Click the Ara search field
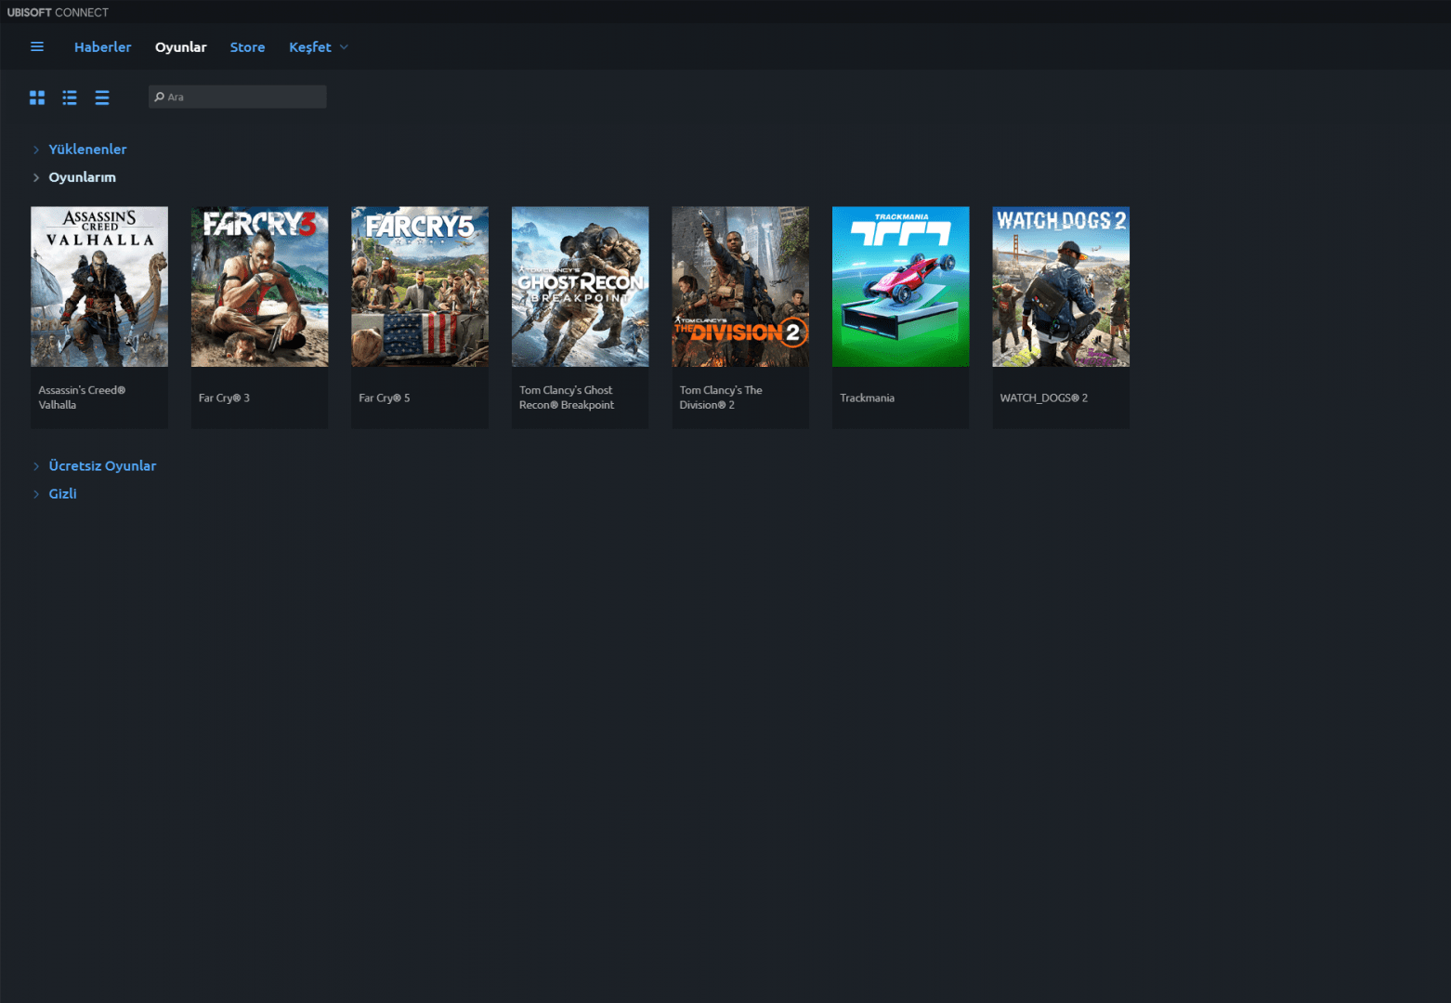 (x=238, y=97)
